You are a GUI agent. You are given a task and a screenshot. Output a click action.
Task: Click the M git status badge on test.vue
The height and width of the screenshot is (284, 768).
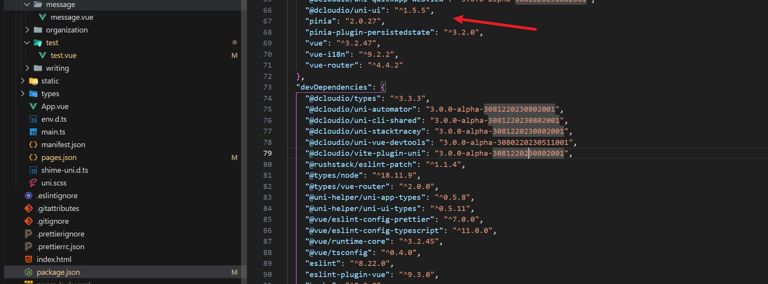tap(234, 55)
